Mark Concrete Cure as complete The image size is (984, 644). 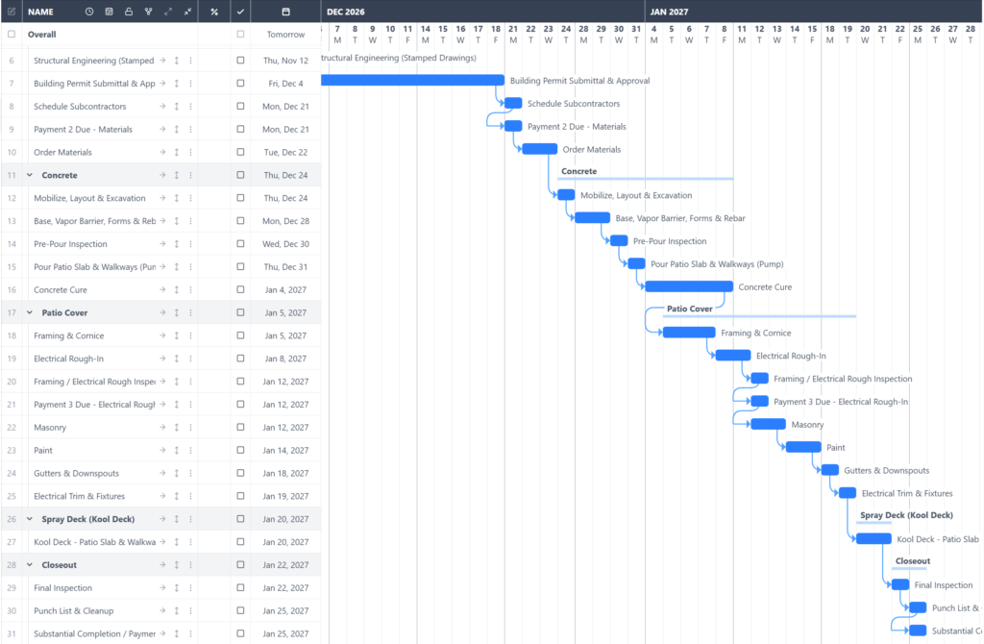(240, 289)
